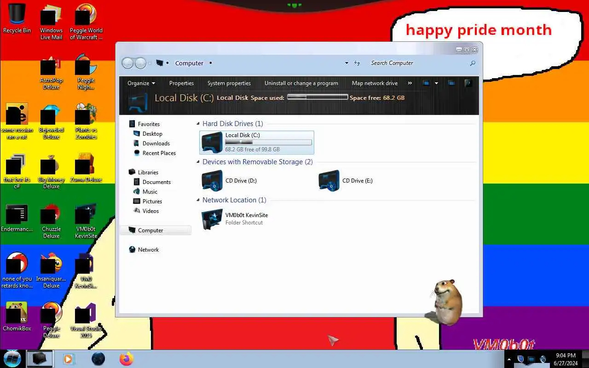The height and width of the screenshot is (368, 589).
Task: Select the Visual Studio 2015 desktop icon
Action: 86,320
